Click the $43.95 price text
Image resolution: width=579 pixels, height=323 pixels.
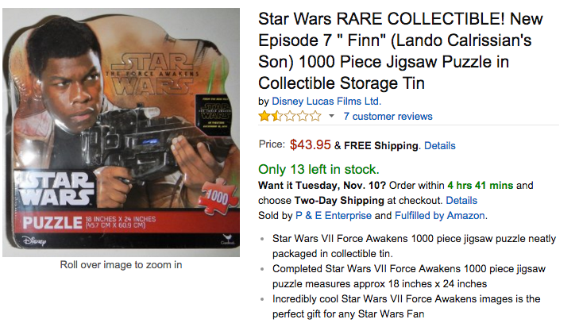click(311, 144)
